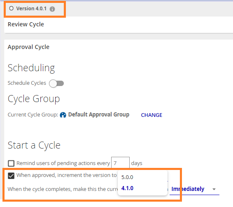The width and height of the screenshot is (233, 207).
Task: Click the dropdown arrow next to Immediately
Action: (x=214, y=189)
